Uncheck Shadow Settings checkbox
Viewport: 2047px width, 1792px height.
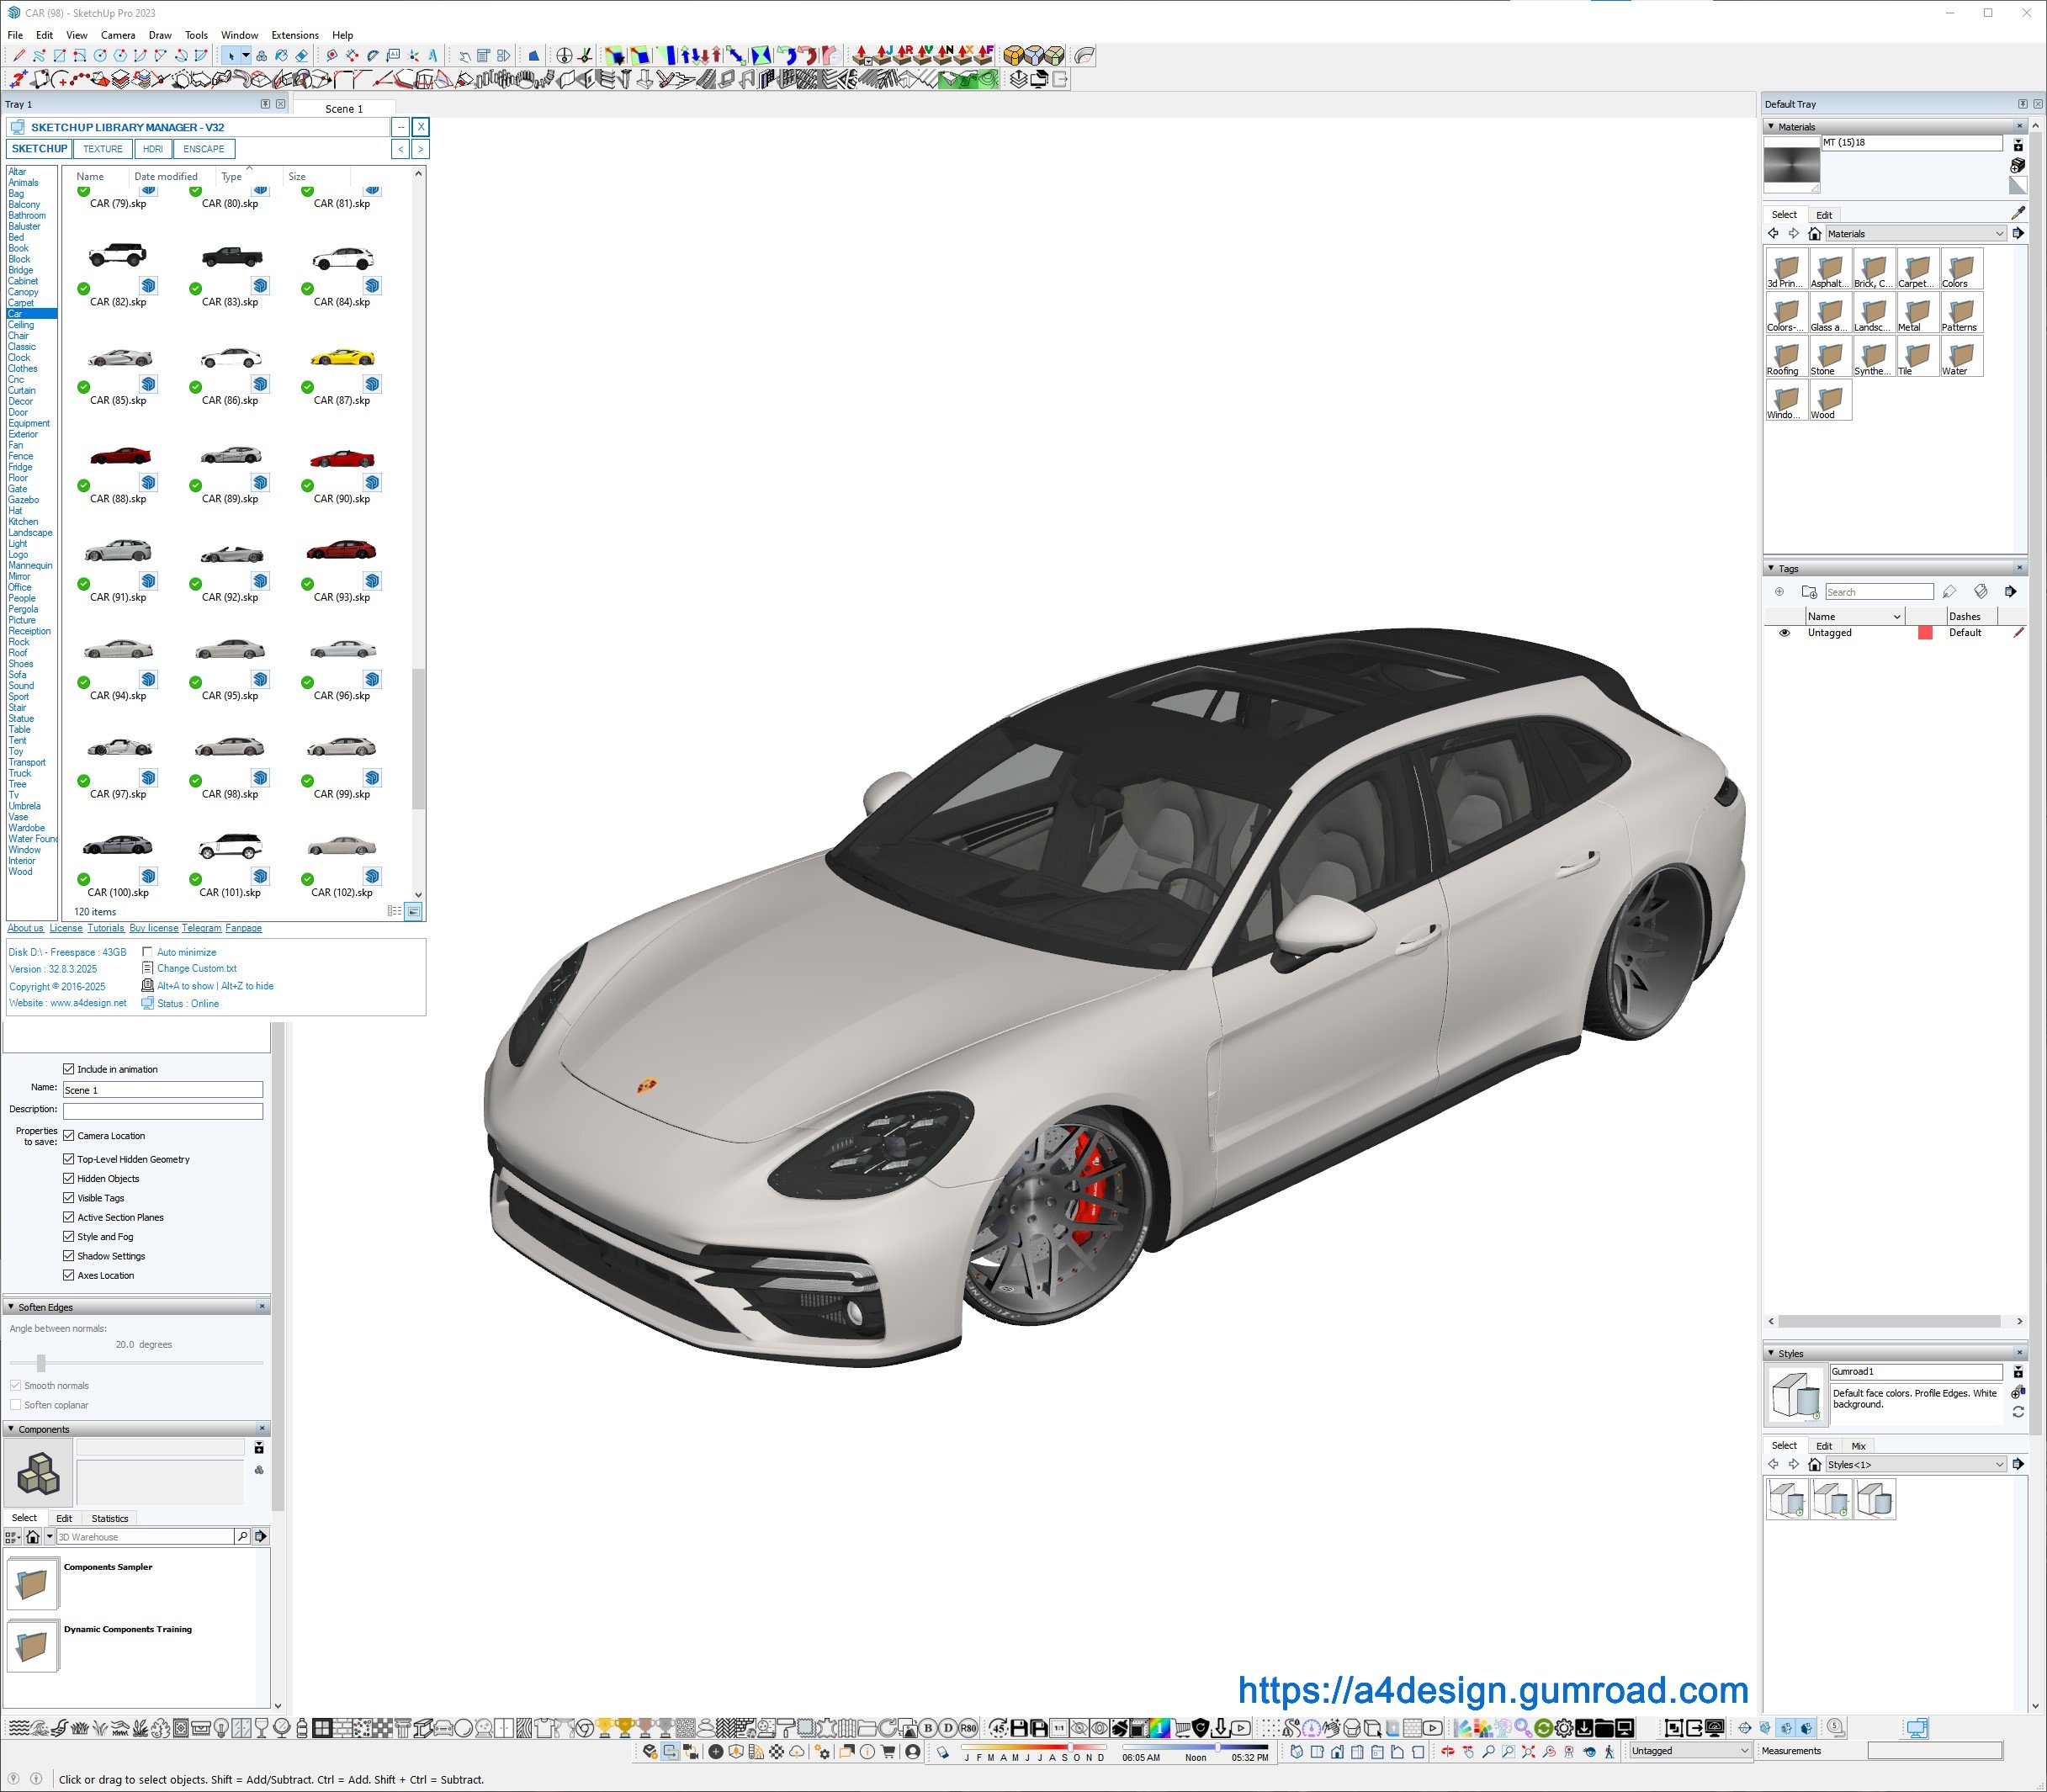[69, 1256]
